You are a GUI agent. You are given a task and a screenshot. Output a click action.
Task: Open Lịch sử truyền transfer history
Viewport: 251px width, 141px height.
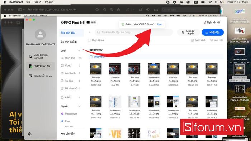(188, 32)
